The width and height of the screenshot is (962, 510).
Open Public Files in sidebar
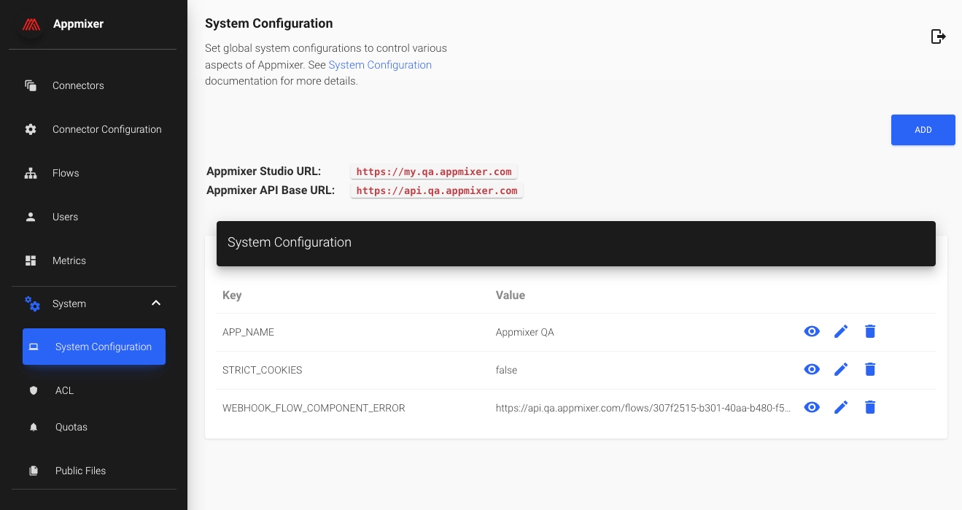80,471
